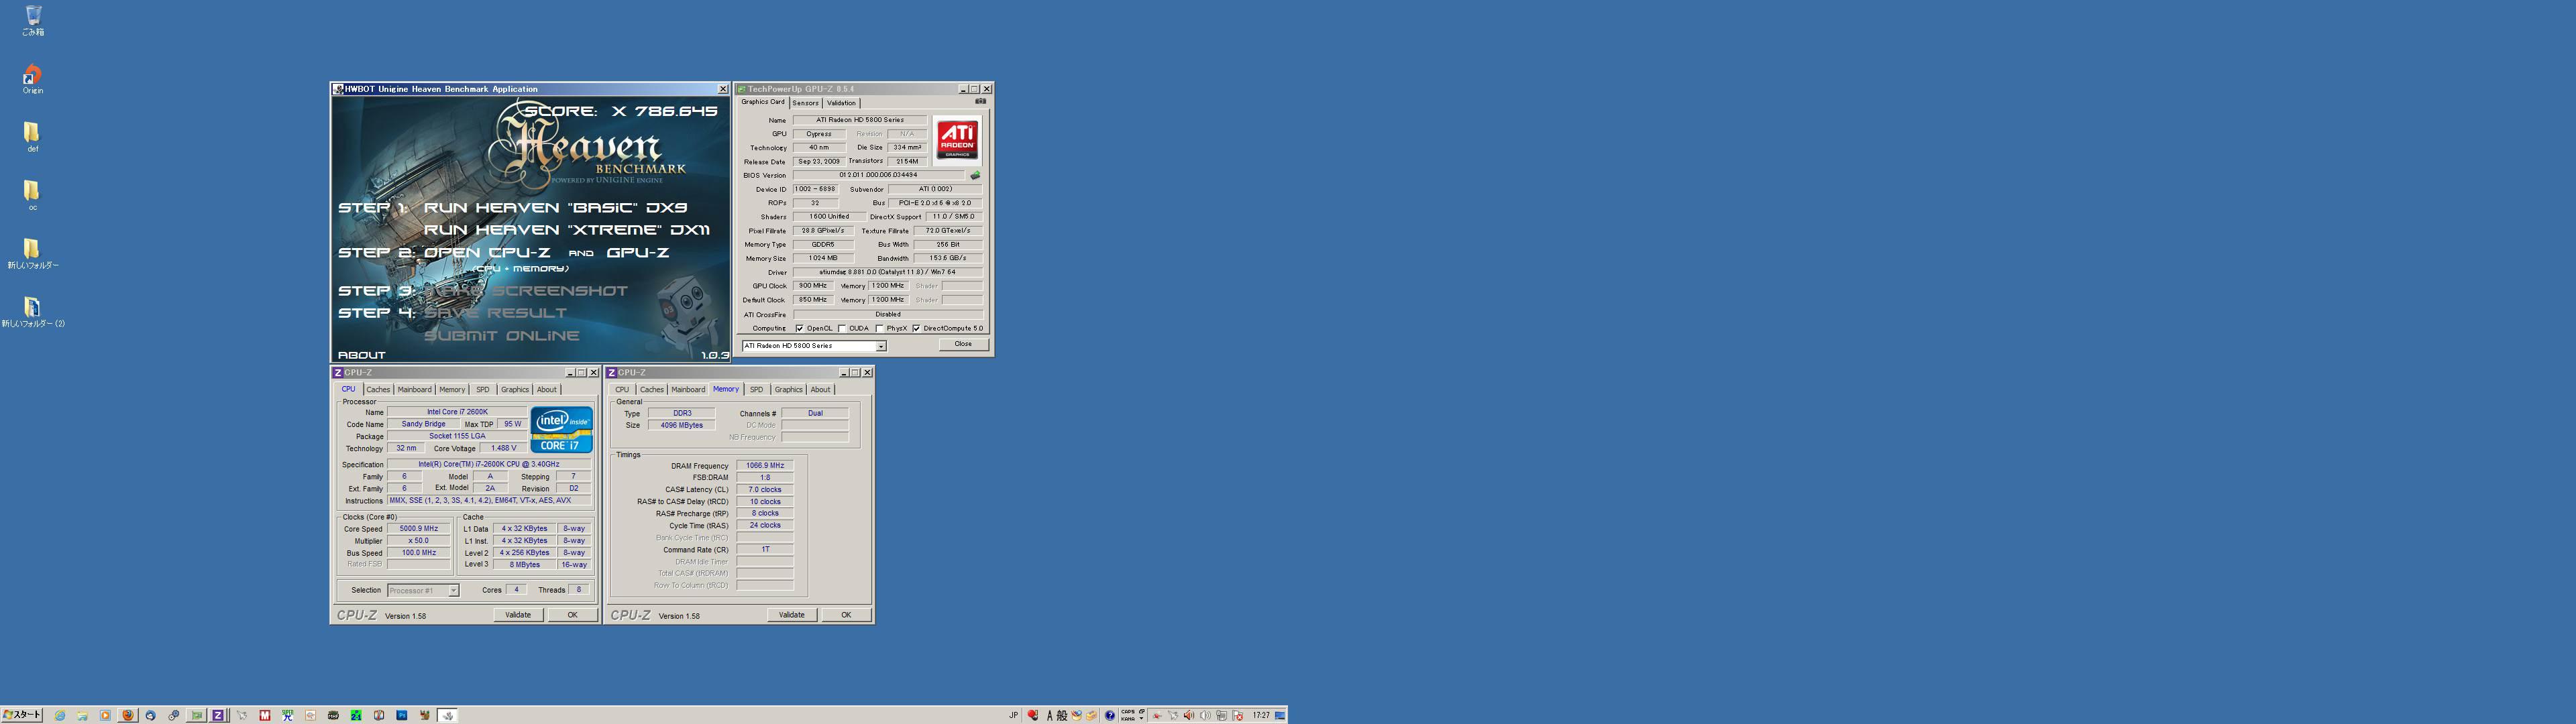Open the Recycle Bin desktop icon

click(x=33, y=20)
